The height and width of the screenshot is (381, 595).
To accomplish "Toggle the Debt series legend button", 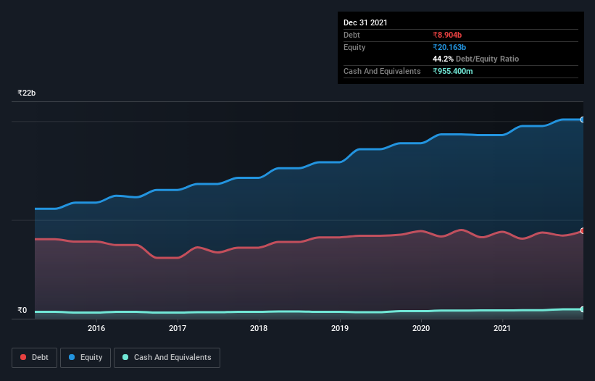I will pos(34,358).
